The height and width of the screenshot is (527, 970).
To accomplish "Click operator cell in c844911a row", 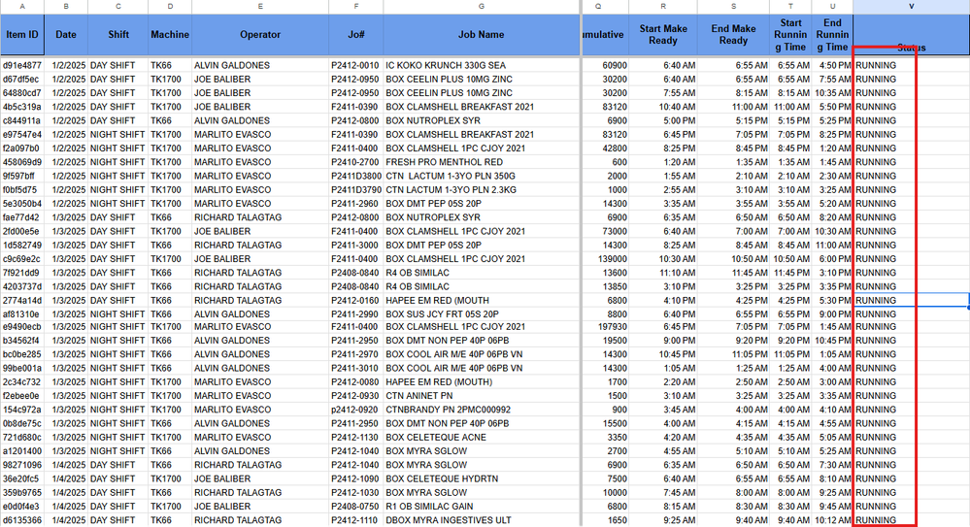I will [260, 120].
